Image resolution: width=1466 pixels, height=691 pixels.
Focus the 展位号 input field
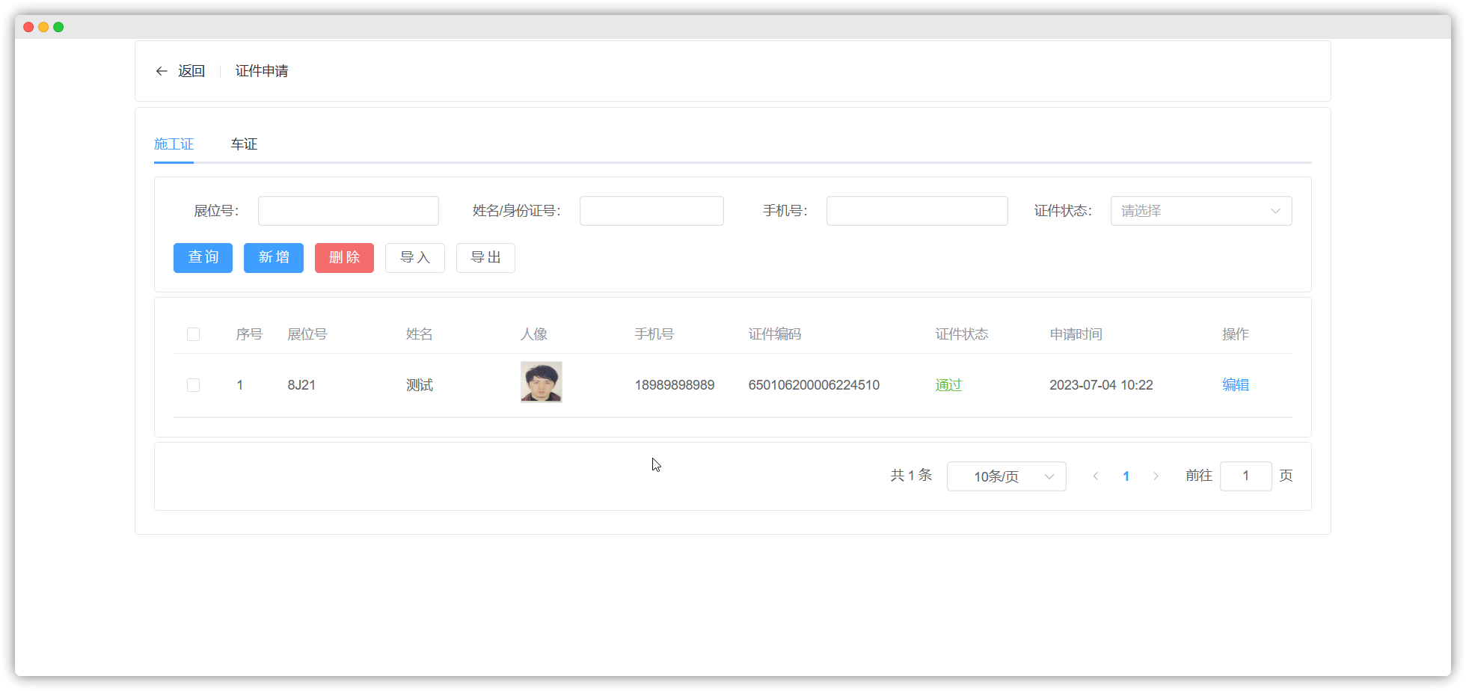(x=349, y=211)
